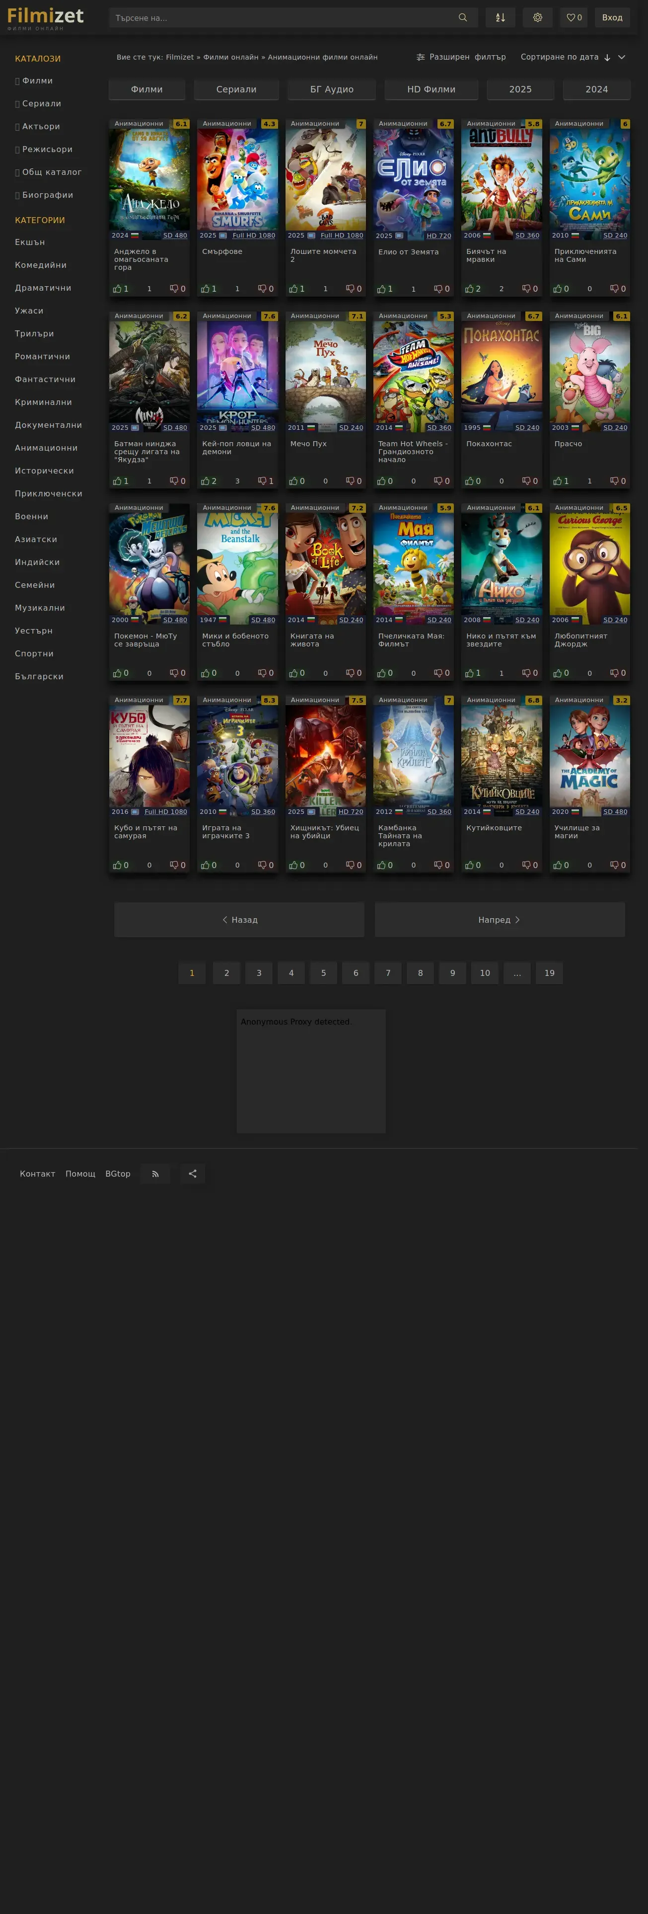648x1914 pixels.
Task: Dislike Любопитният Джордж
Action: 618,673
